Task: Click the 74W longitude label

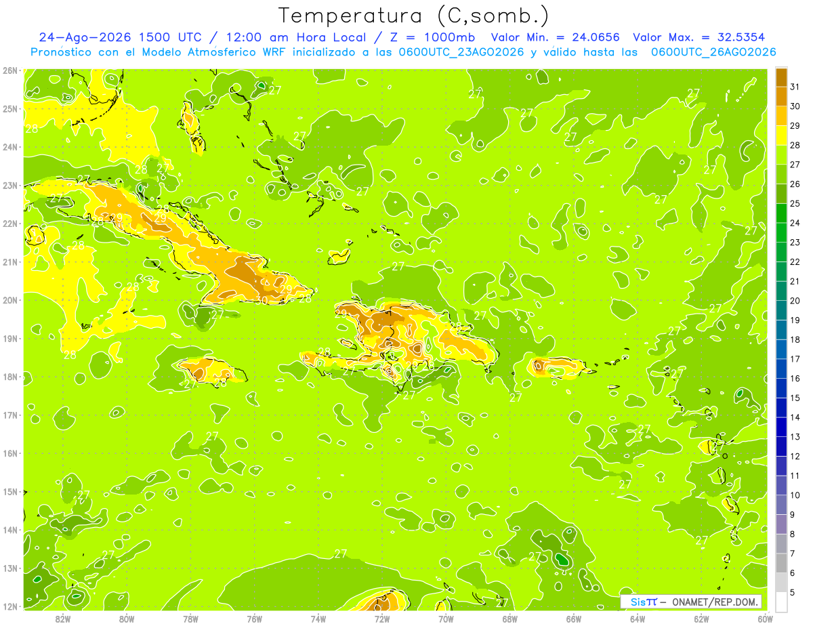Action: pyautogui.click(x=318, y=619)
